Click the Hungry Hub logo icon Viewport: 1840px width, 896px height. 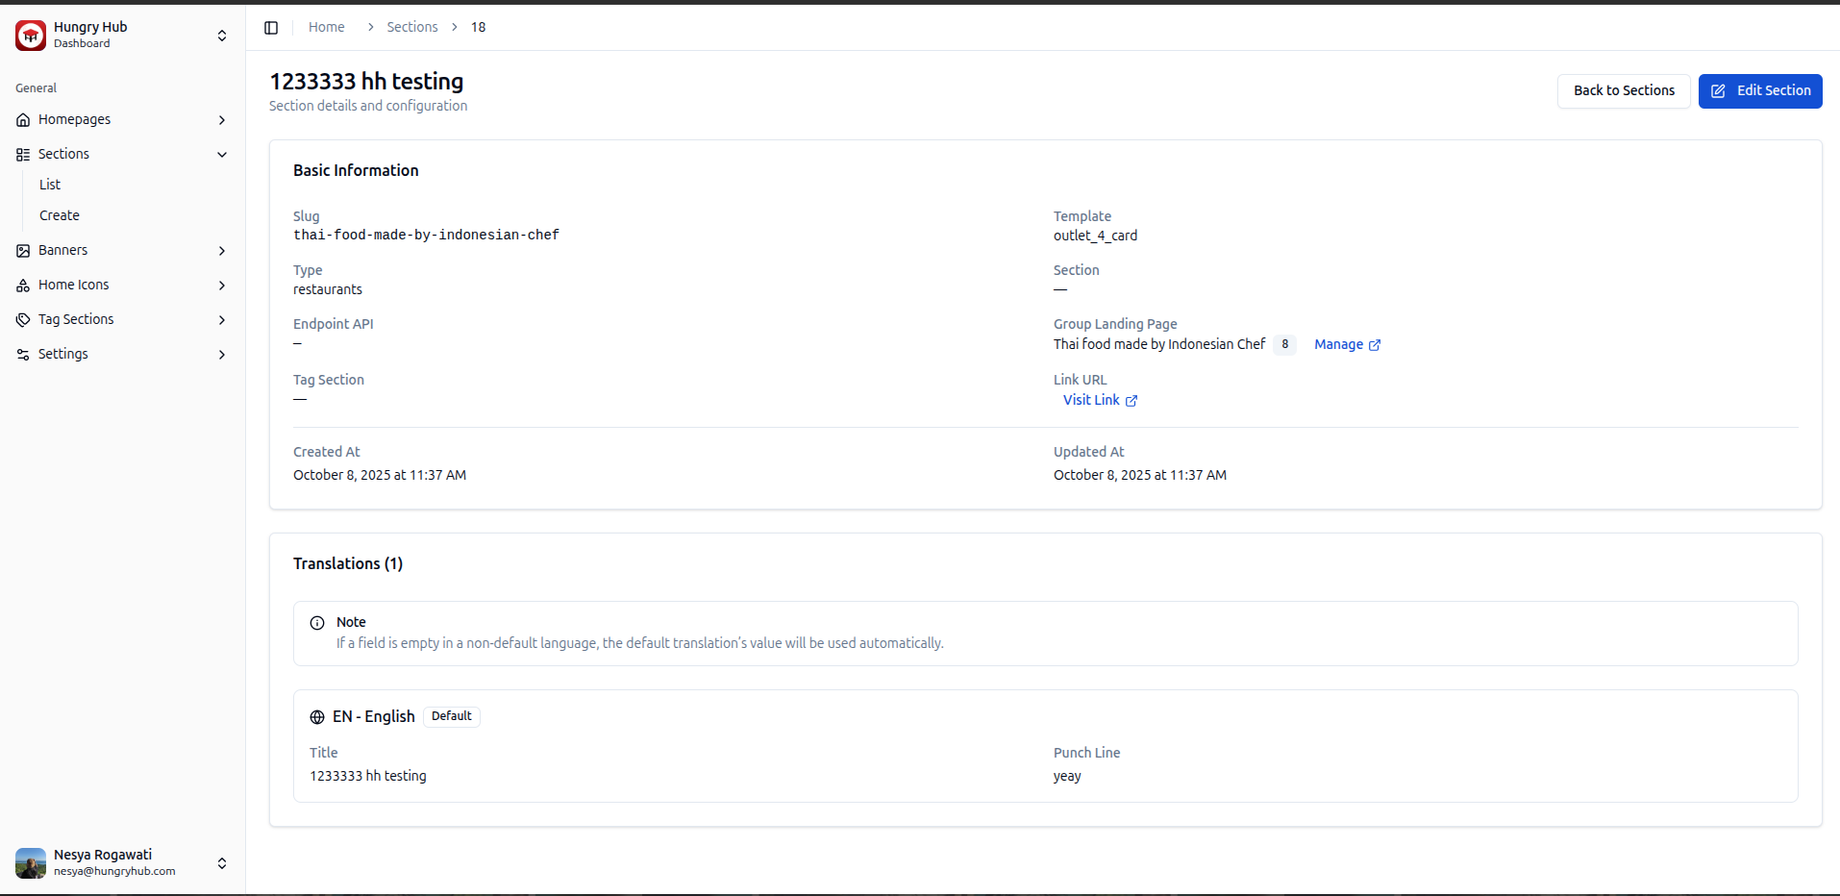click(x=31, y=36)
